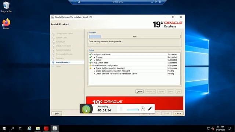The width and height of the screenshot is (235, 132).
Task: Click the 19c Oracle Database header logo
Action: click(x=168, y=25)
